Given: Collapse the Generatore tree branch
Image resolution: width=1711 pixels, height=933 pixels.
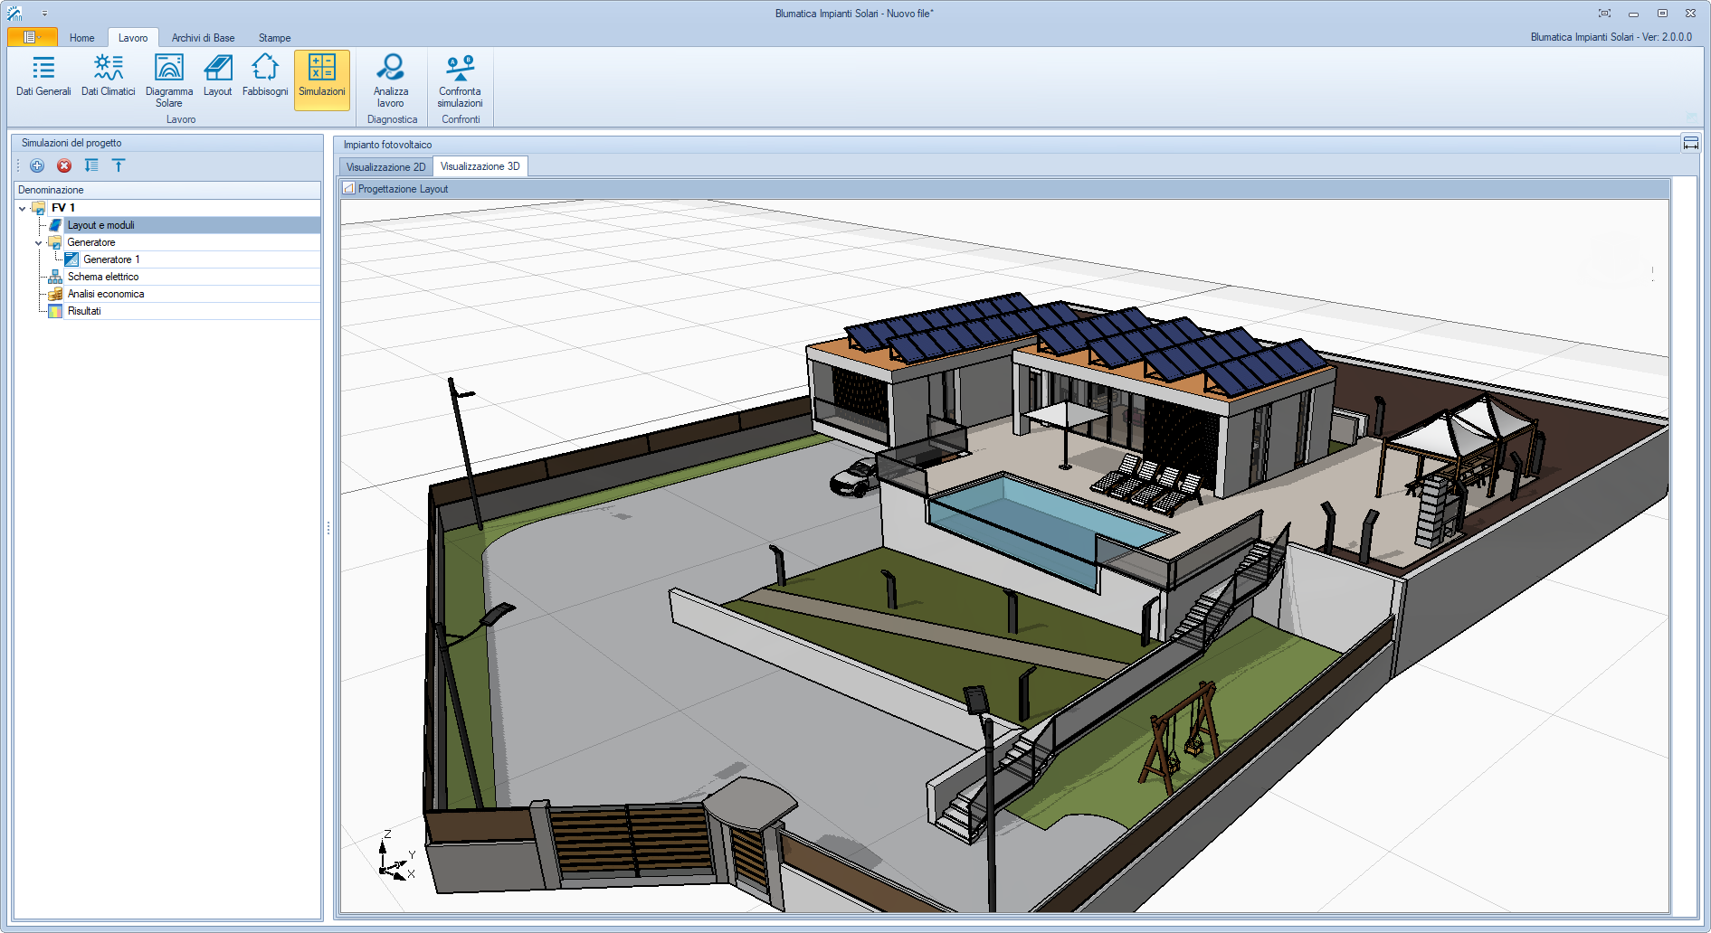Looking at the screenshot, I should click(38, 242).
